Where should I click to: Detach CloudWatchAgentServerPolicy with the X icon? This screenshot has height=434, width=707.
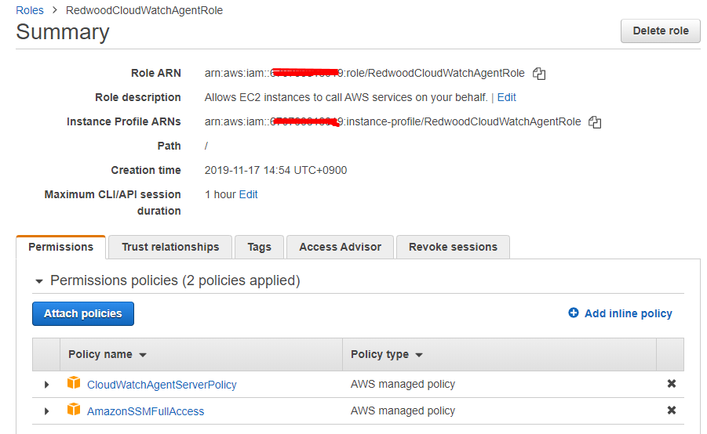click(x=672, y=384)
